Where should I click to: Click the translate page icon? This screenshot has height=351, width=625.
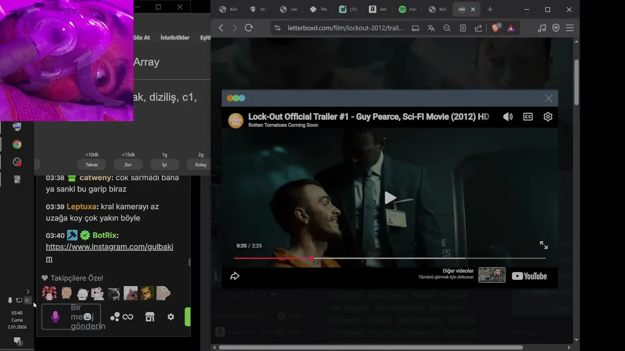point(431,28)
